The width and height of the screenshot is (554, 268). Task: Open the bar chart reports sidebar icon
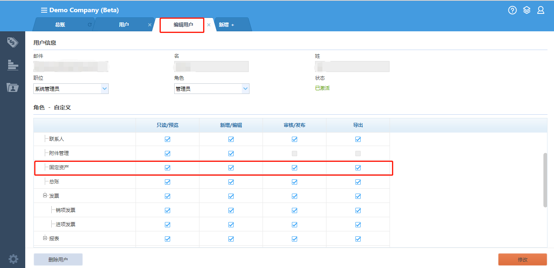pyautogui.click(x=13, y=65)
